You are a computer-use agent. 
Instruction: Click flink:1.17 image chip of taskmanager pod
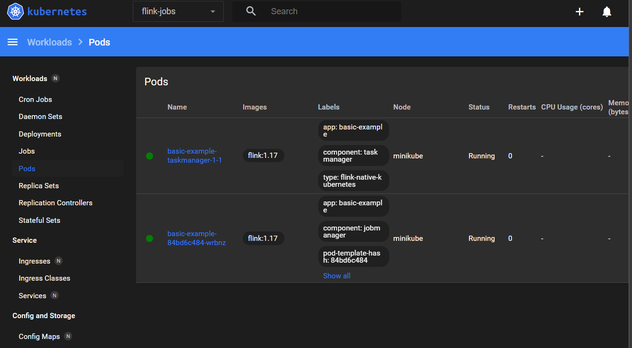tap(263, 156)
